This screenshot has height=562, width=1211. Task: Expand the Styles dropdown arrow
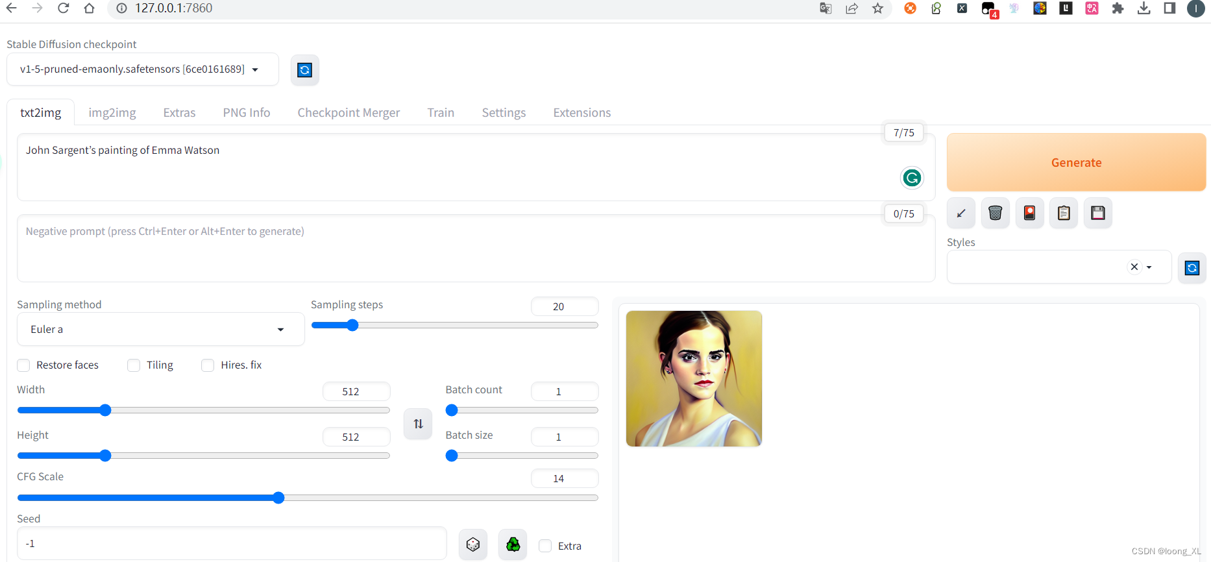(1149, 267)
